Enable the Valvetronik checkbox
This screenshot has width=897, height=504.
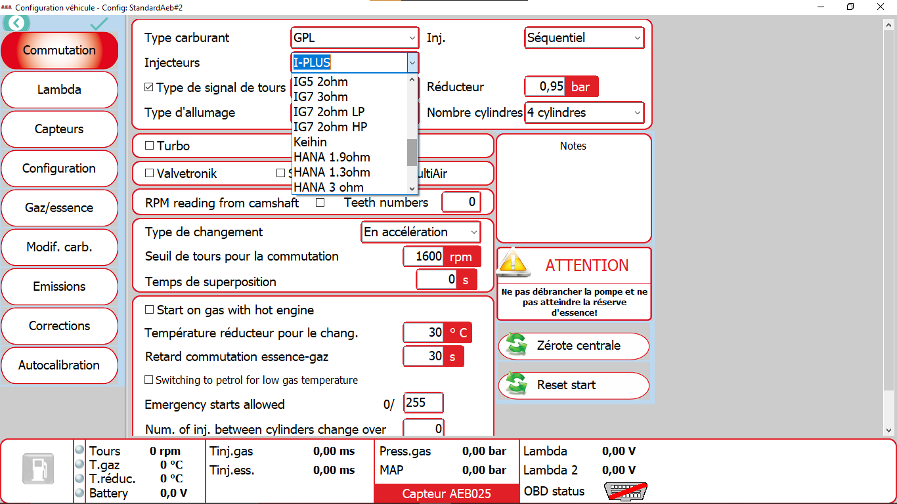[x=149, y=174]
